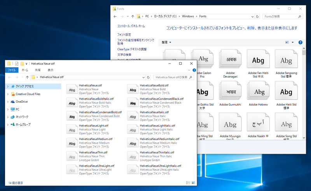Image resolution: width=311 pixels, height=191 pixels.
Task: Open view options dropdown arrow in Fonts window
Action: [x=293, y=42]
